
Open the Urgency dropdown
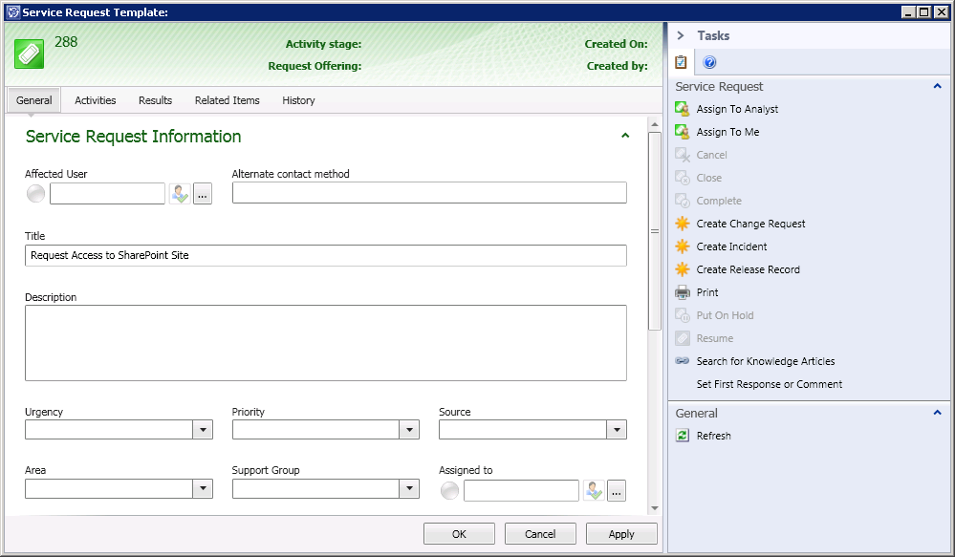tap(203, 430)
